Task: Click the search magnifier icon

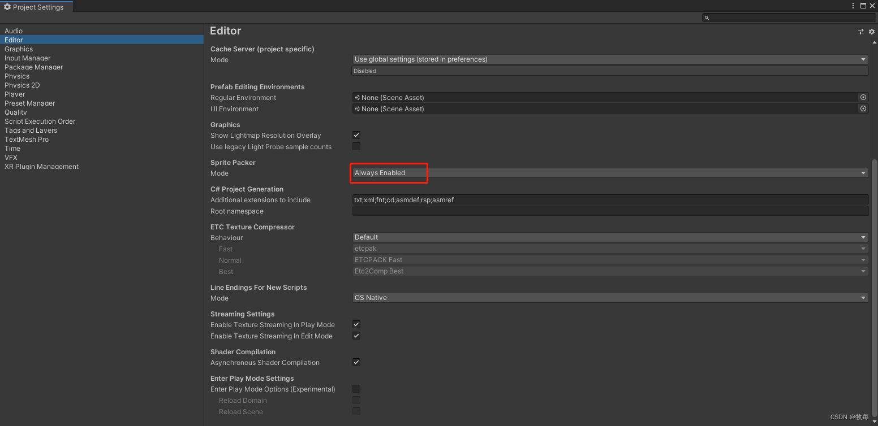Action: (x=707, y=18)
